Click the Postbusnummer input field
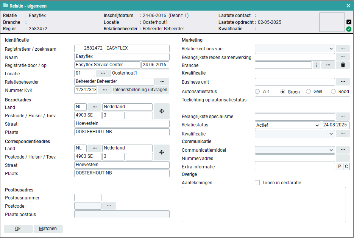This screenshot has width=354, height=238. (x=88, y=198)
